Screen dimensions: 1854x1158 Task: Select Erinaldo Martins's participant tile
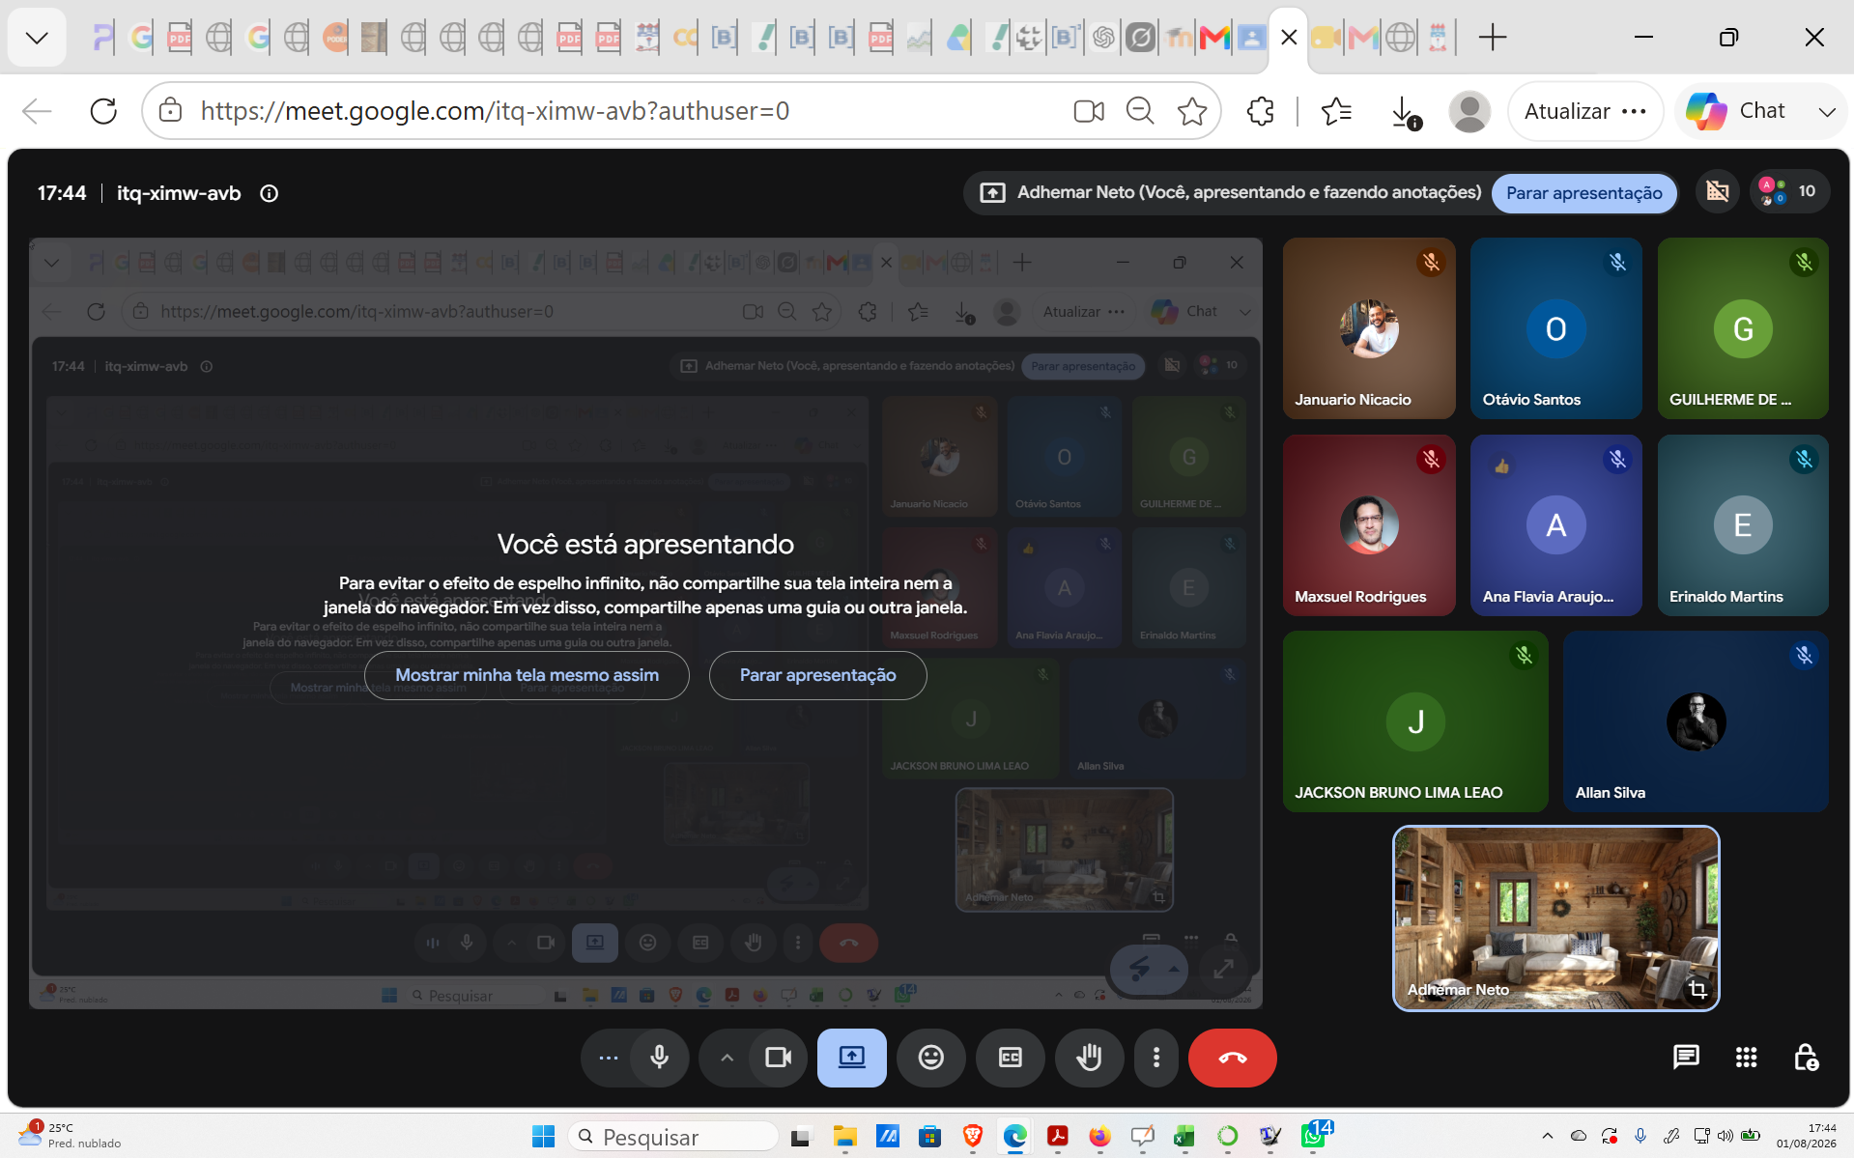tap(1743, 525)
